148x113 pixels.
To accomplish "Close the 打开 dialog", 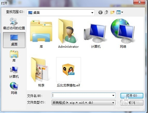I will [139, 2].
